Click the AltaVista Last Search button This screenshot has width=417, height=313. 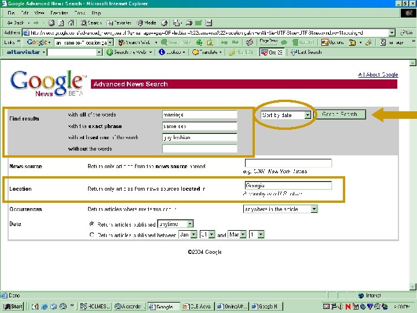point(306,52)
